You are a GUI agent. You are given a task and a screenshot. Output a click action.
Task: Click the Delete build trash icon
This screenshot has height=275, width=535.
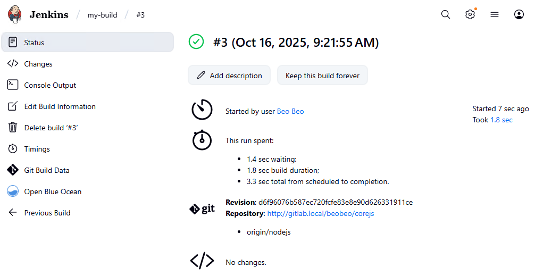point(13,128)
